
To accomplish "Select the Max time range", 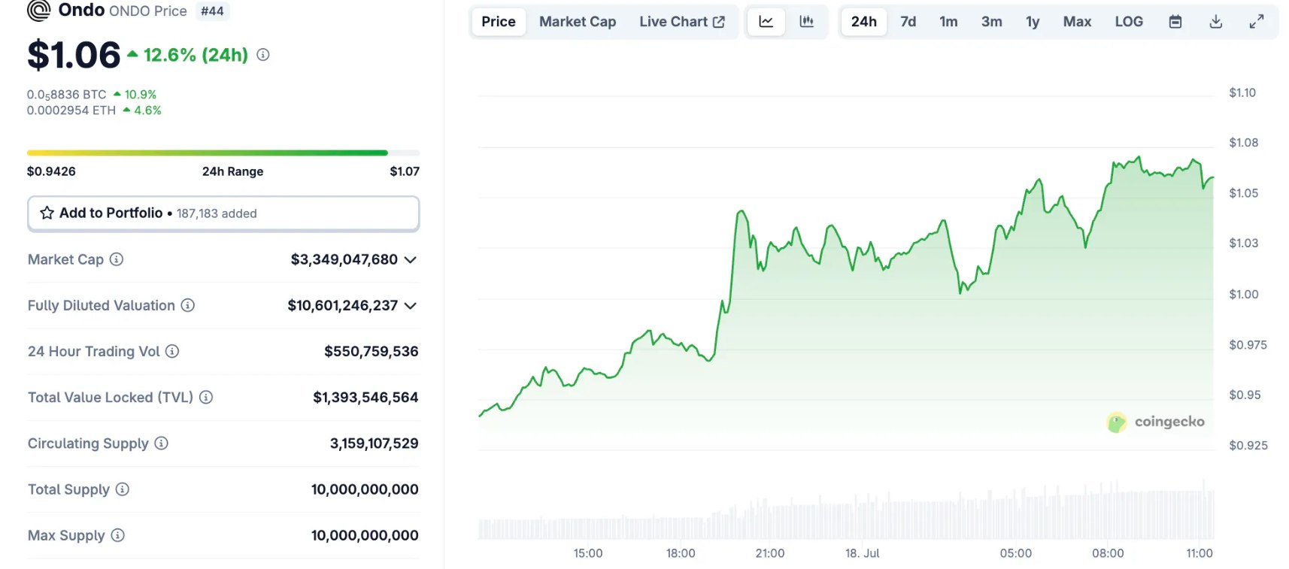I will (x=1077, y=22).
